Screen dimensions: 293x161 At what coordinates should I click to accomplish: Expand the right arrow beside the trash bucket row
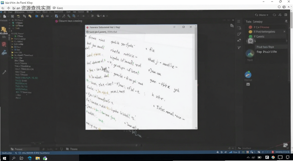point(287,41)
